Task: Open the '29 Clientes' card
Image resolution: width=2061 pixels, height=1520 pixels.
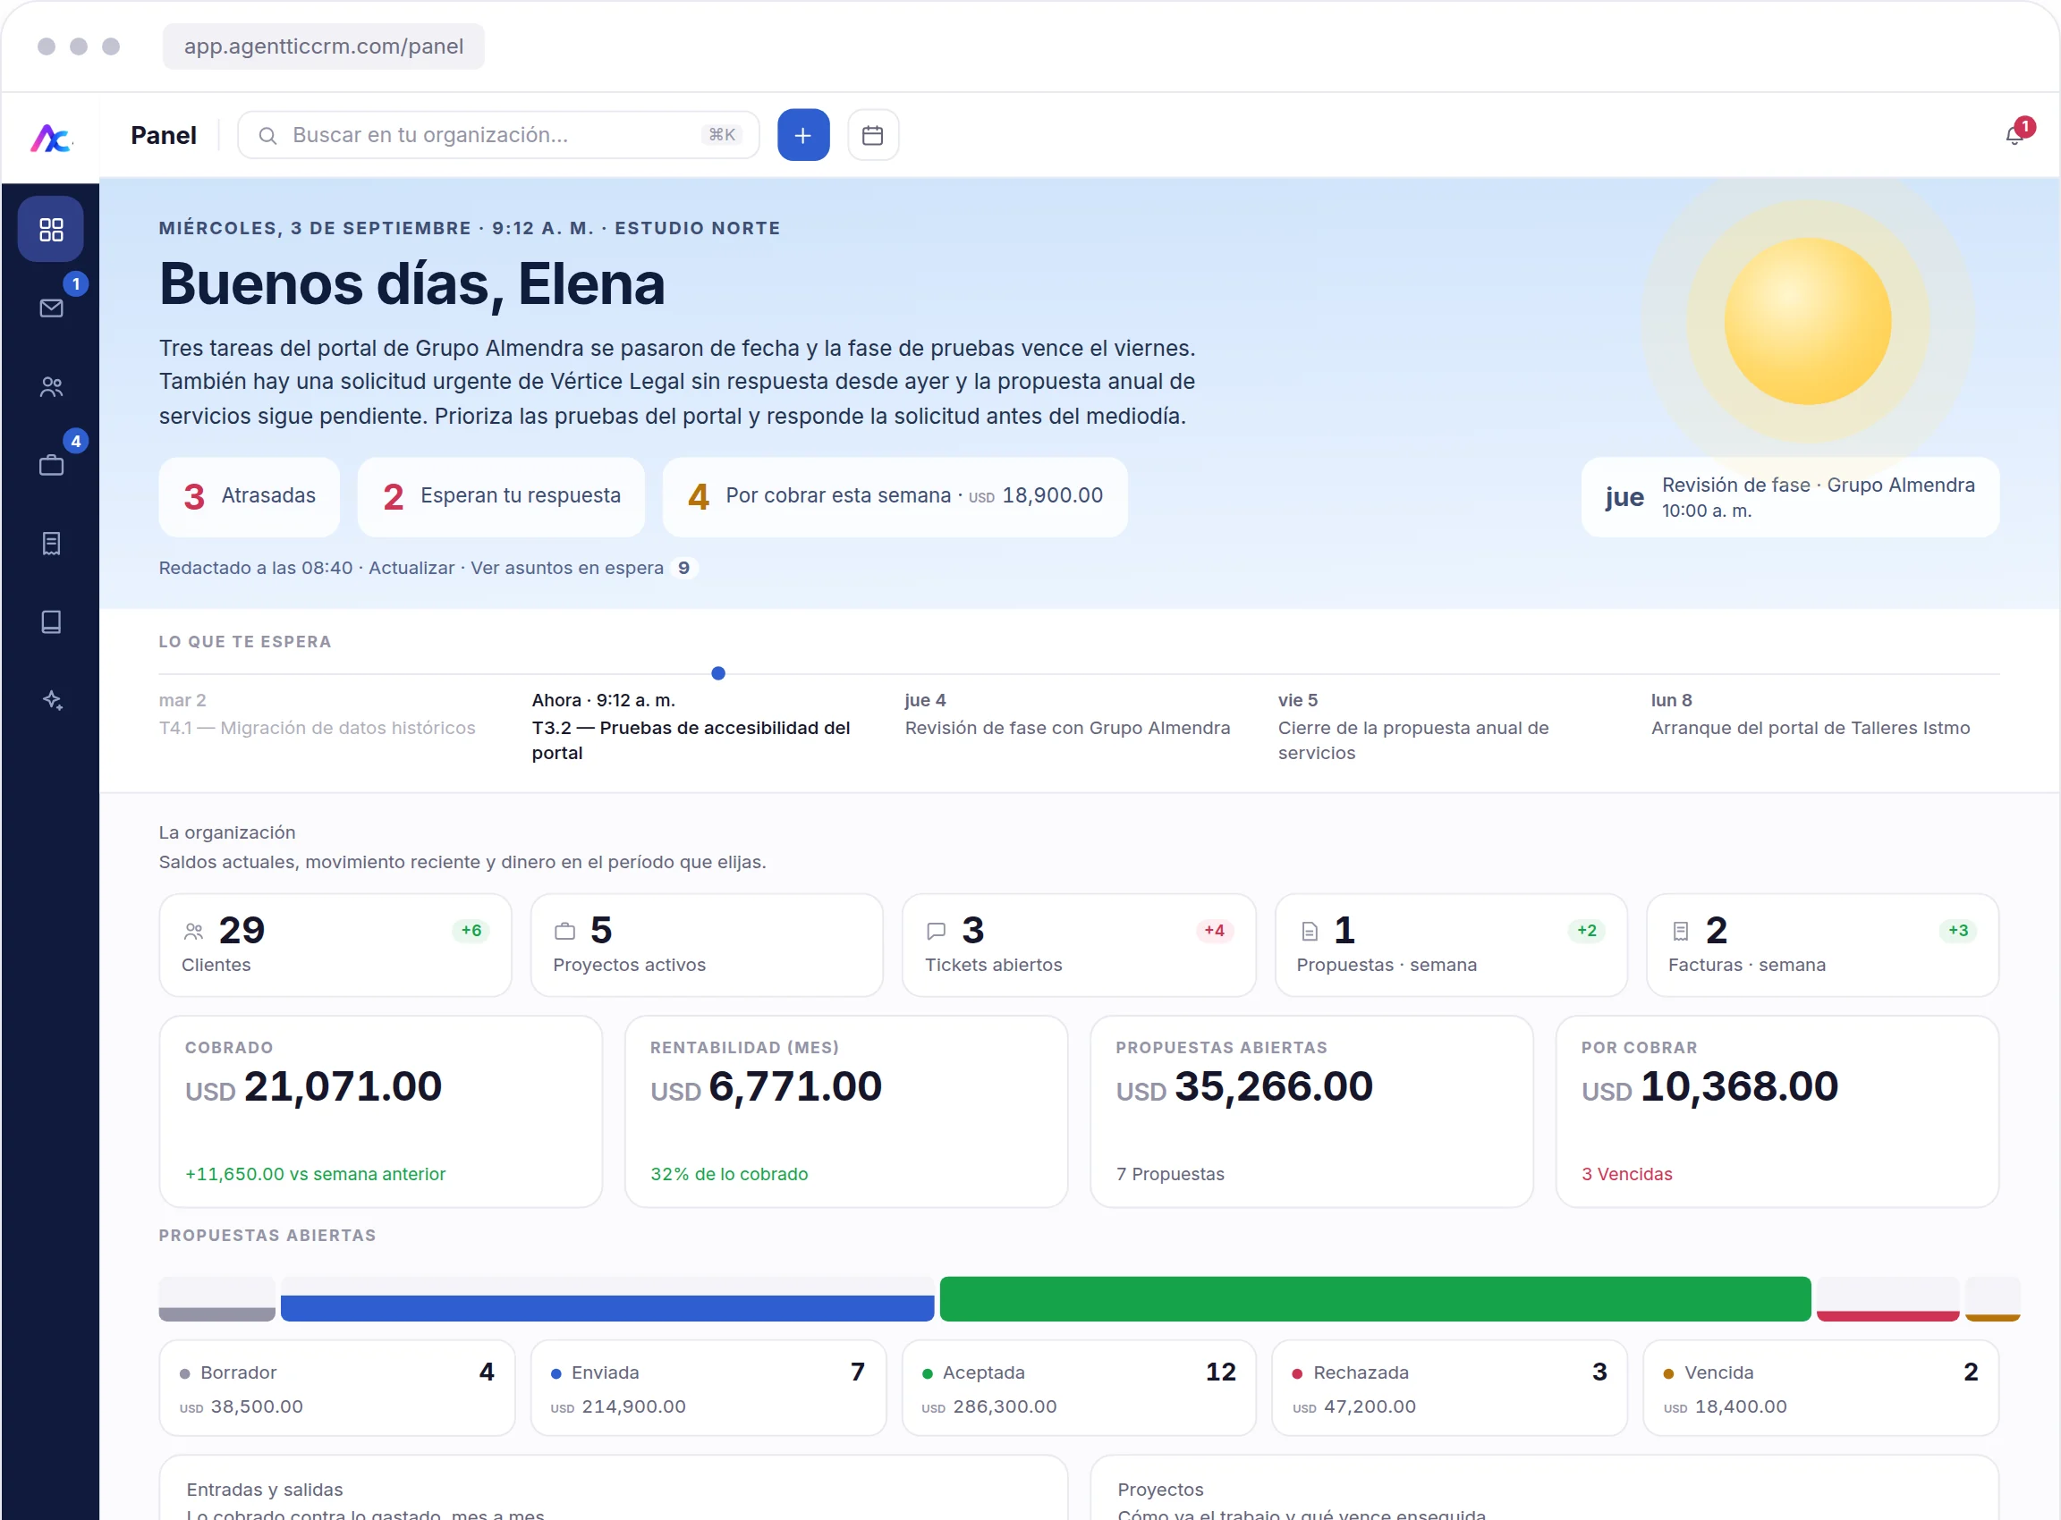Action: coord(335,945)
